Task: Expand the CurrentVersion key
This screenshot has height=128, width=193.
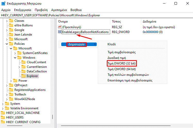Action: [19, 67]
